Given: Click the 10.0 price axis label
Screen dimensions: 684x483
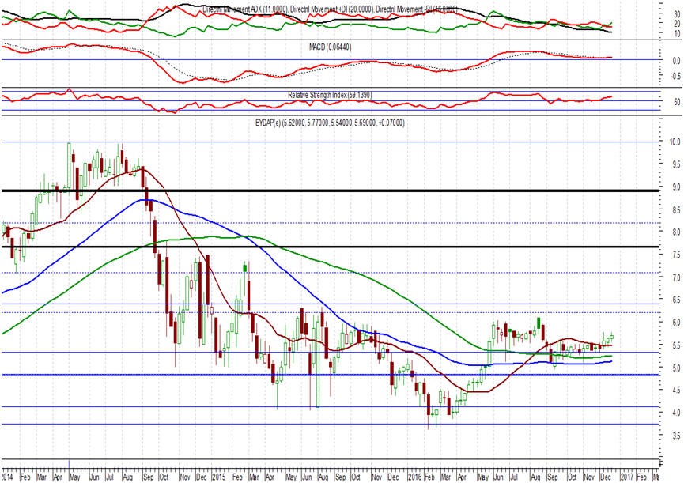Looking at the screenshot, I should click(675, 142).
